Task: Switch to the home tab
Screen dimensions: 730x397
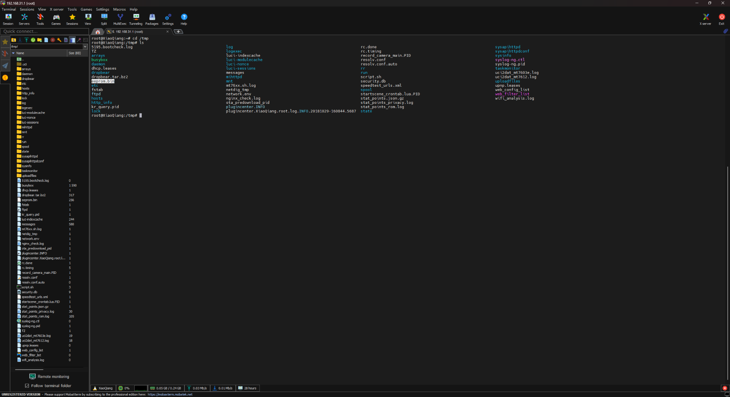Action: (x=98, y=32)
